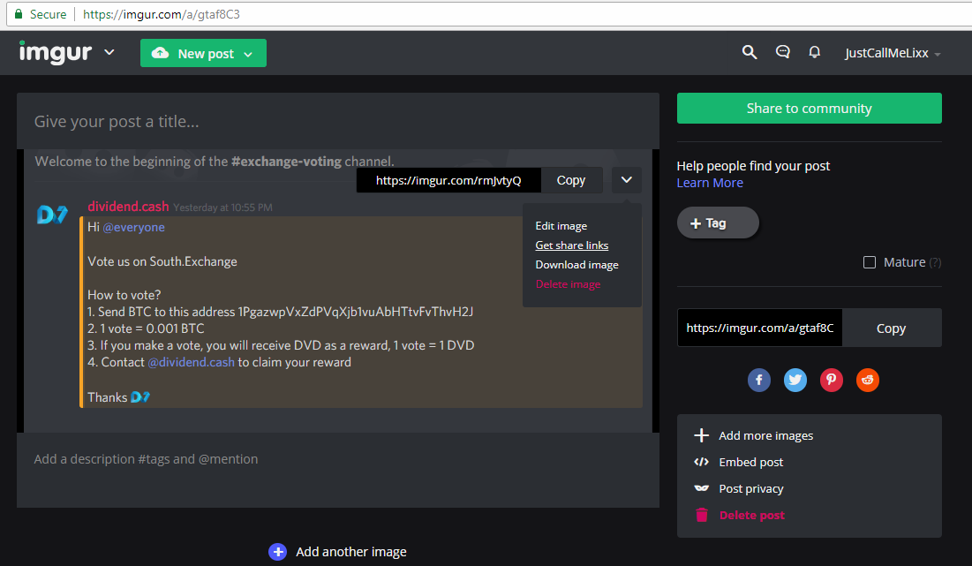Viewport: 972px width, 566px height.
Task: Choose Download image option
Action: click(576, 265)
